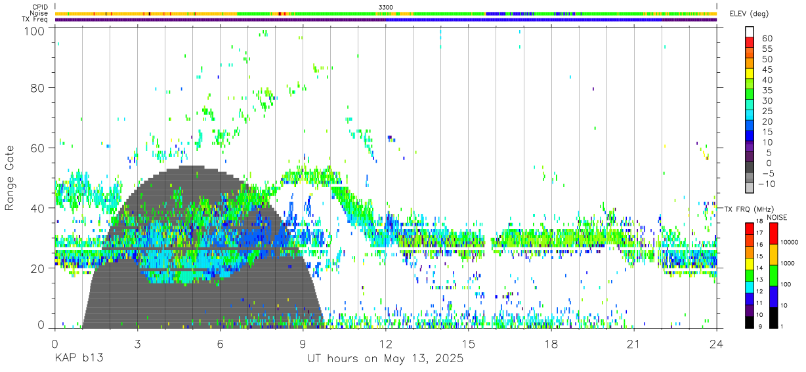This screenshot has width=806, height=372.
Task: Select the green 100–1000 NOISE swatch
Action: pyautogui.click(x=773, y=275)
